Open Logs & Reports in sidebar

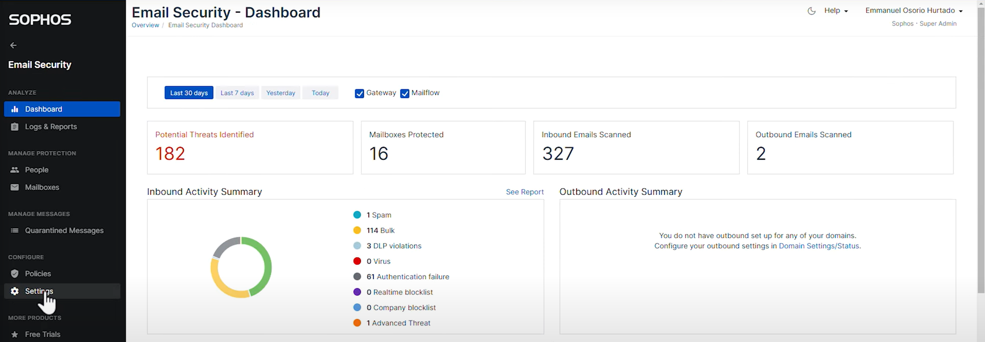pyautogui.click(x=62, y=127)
